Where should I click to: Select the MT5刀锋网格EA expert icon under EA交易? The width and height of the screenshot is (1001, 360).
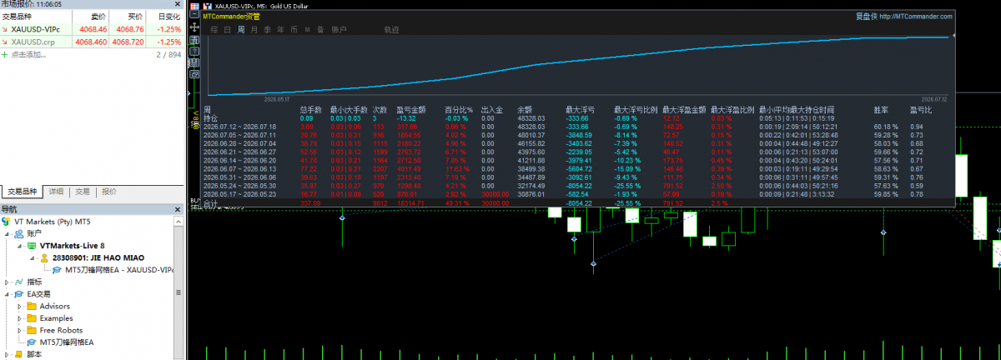33,342
